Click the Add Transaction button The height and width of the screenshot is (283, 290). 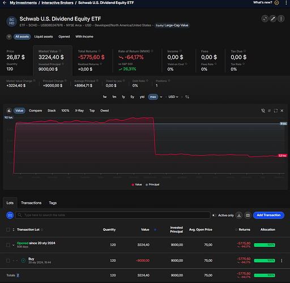[268, 215]
